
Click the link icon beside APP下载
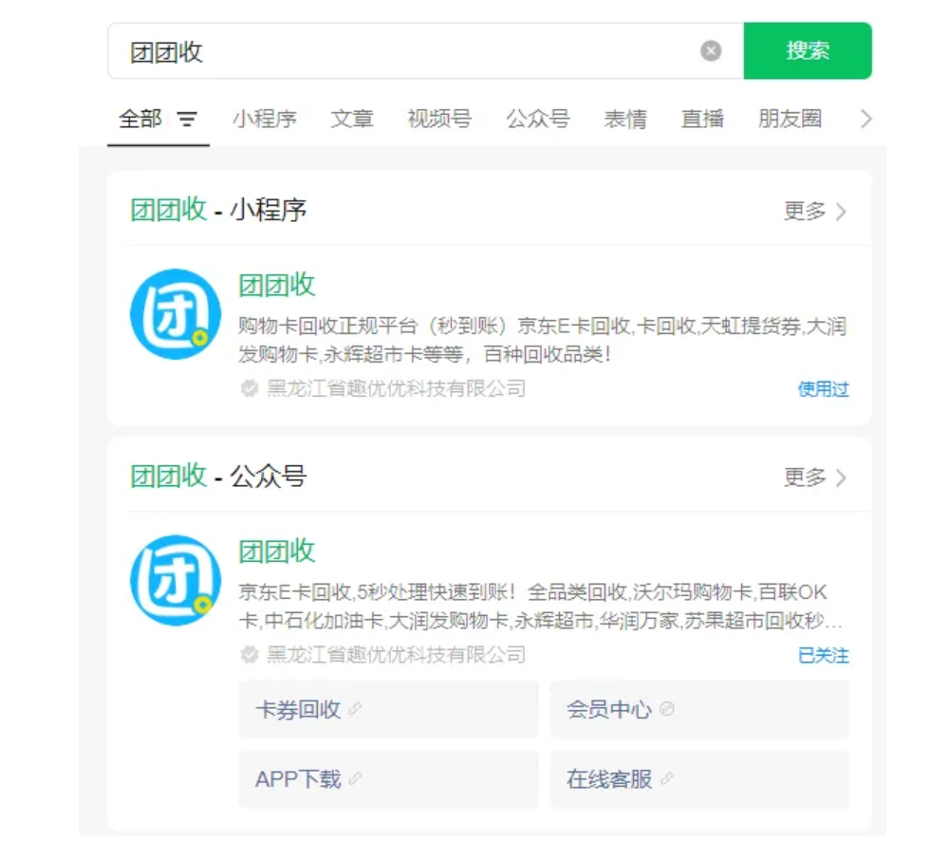click(356, 778)
